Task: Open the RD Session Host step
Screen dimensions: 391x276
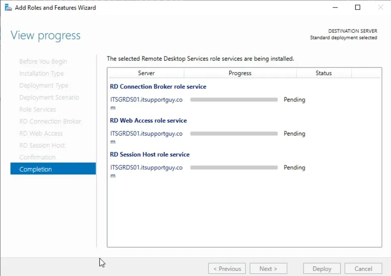Action: [42, 145]
